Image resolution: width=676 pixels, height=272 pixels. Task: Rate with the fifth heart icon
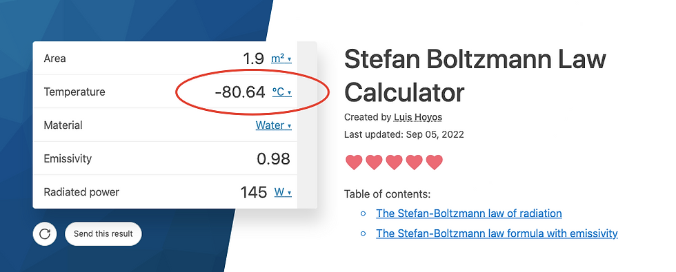pos(435,163)
